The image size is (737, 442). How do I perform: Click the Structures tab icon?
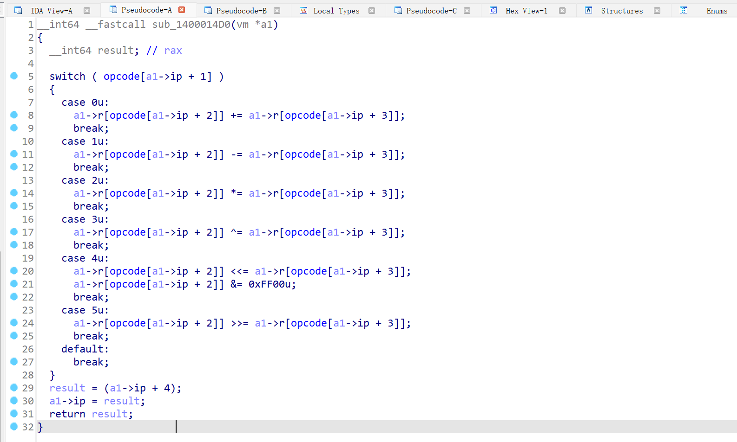(589, 10)
